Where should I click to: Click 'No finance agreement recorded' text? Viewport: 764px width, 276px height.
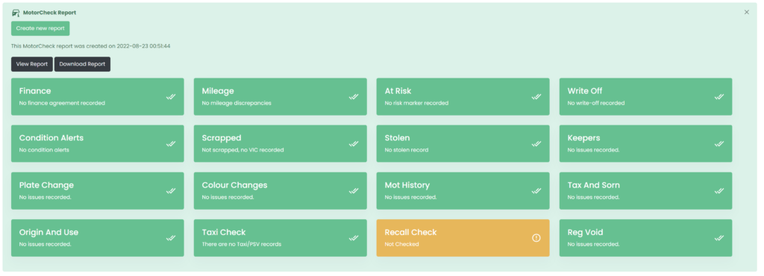click(x=62, y=103)
